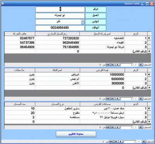Click the العميل label box
Viewport: 155px width, 144px height.
tap(96, 15)
